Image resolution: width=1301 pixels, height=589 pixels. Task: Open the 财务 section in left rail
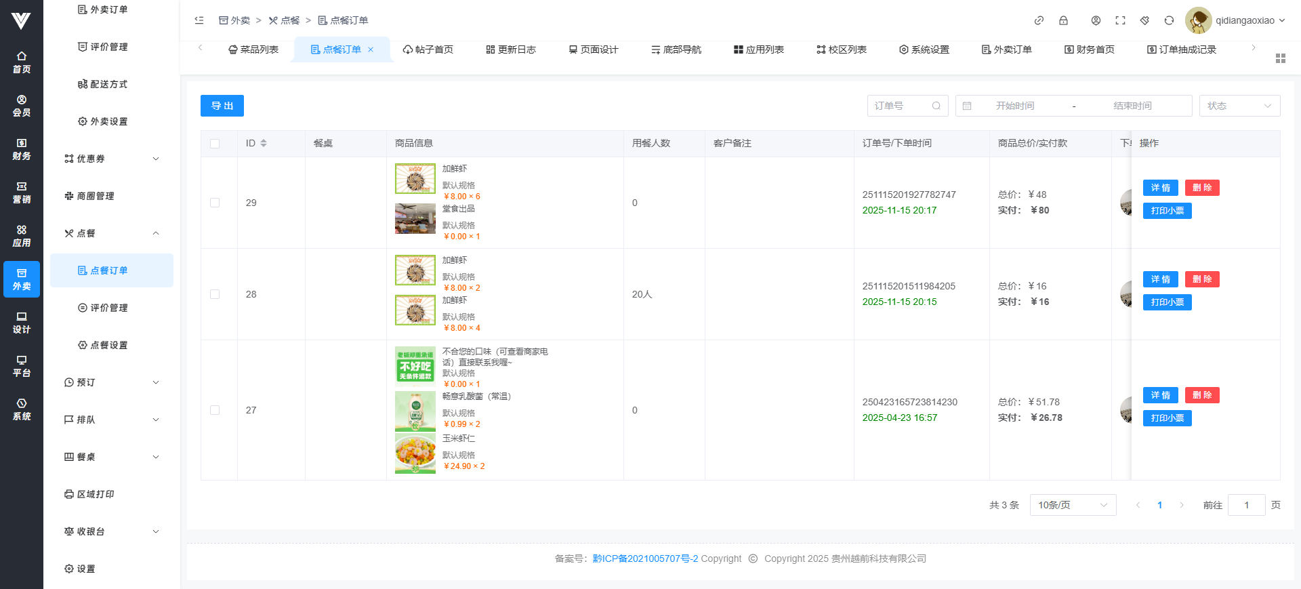click(x=22, y=149)
